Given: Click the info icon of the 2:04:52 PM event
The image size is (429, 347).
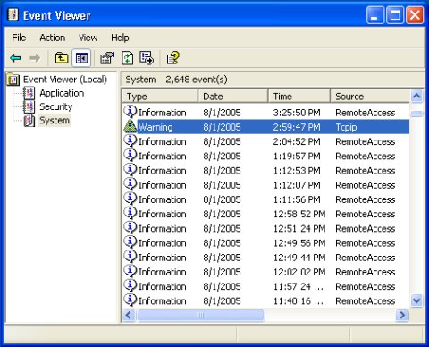Looking at the screenshot, I should pyautogui.click(x=130, y=140).
